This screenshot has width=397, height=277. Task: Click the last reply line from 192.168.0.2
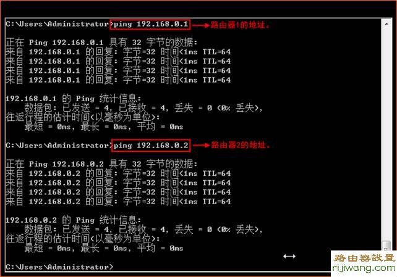coord(118,202)
